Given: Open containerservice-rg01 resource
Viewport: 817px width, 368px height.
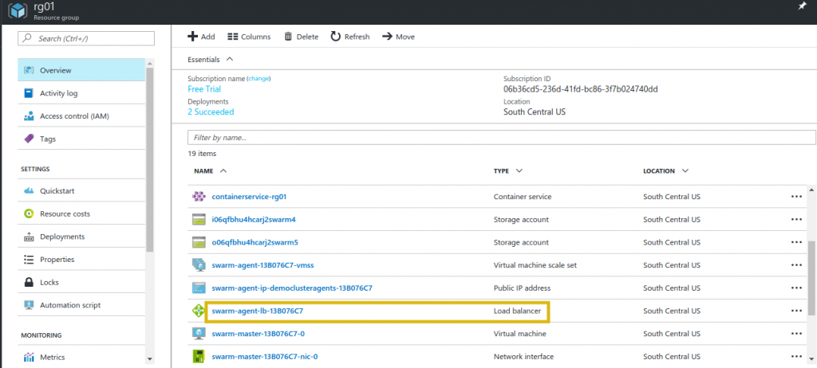Looking at the screenshot, I should pos(249,197).
